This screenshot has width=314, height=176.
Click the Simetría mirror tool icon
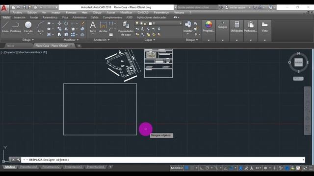66,29
